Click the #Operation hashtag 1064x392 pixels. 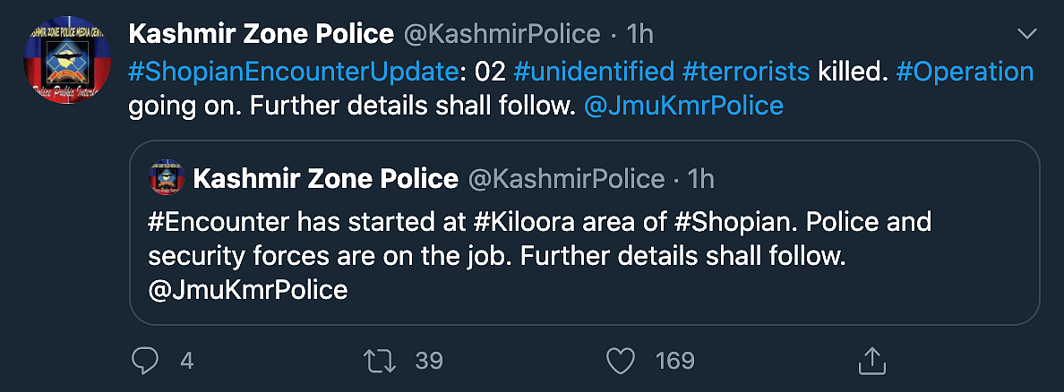coord(965,72)
